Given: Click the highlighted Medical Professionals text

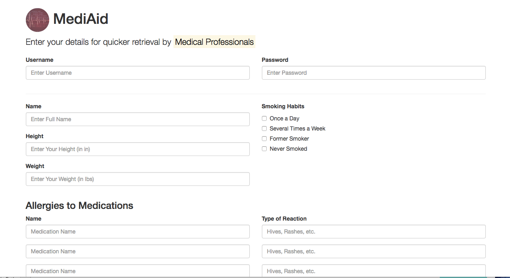Looking at the screenshot, I should (214, 42).
